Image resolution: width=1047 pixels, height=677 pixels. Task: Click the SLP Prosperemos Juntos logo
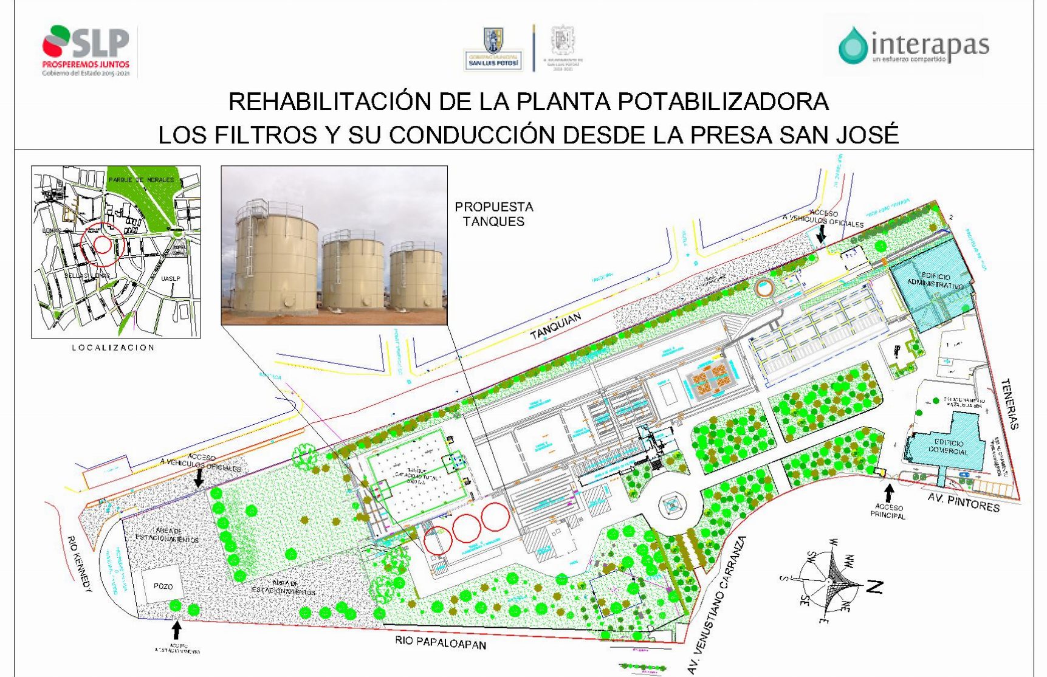point(86,50)
